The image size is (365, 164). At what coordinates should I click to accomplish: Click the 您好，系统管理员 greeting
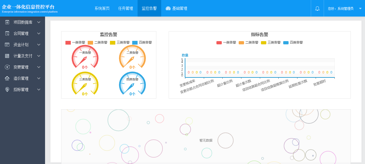click(341, 9)
